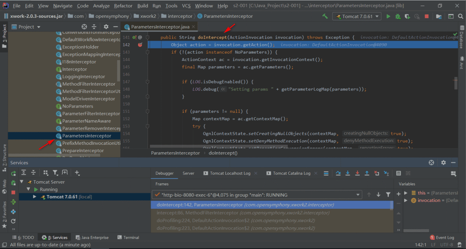Force step into with red arrow icon

pos(357,173)
